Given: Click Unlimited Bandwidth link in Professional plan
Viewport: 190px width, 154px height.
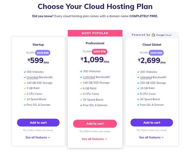Looking at the screenshot, I should pos(97,77).
